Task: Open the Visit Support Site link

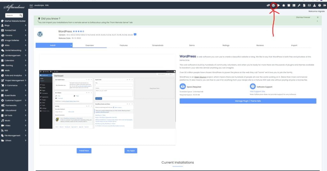Action: click(x=257, y=92)
